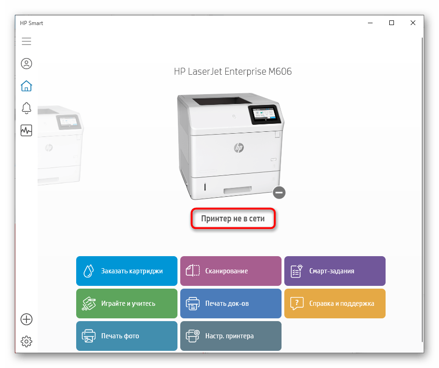Open the Смарт-задания tile
This screenshot has width=439, height=368.
tap(335, 271)
